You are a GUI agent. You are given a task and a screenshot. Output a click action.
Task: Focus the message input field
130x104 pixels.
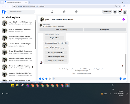tap(86, 79)
